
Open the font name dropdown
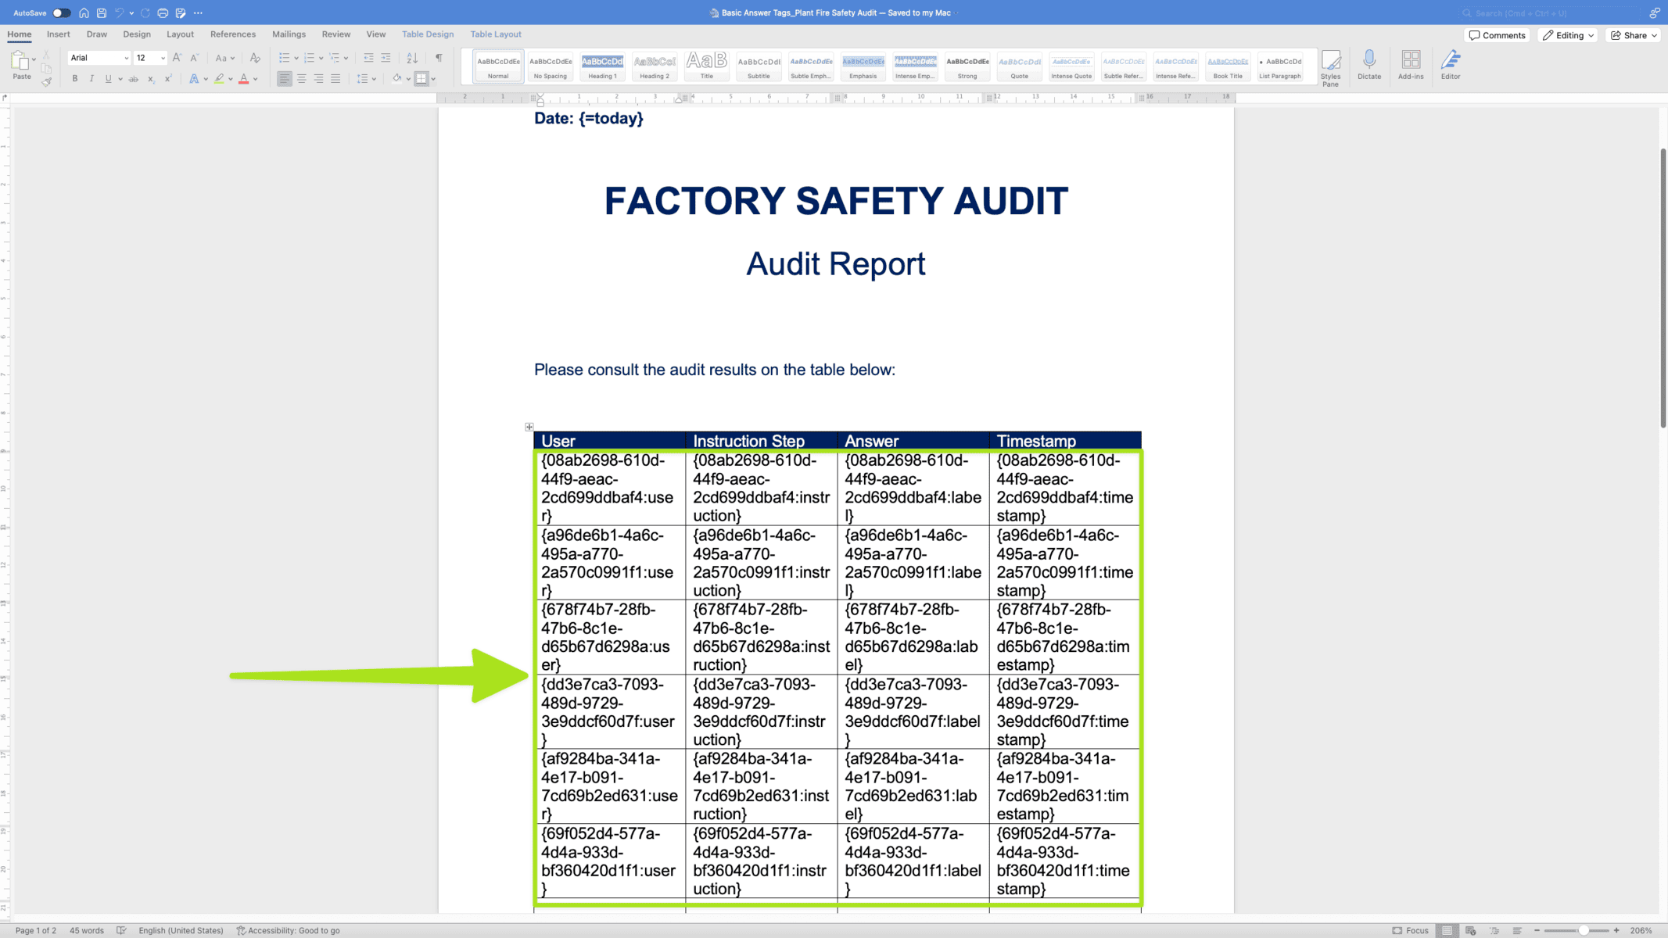126,58
